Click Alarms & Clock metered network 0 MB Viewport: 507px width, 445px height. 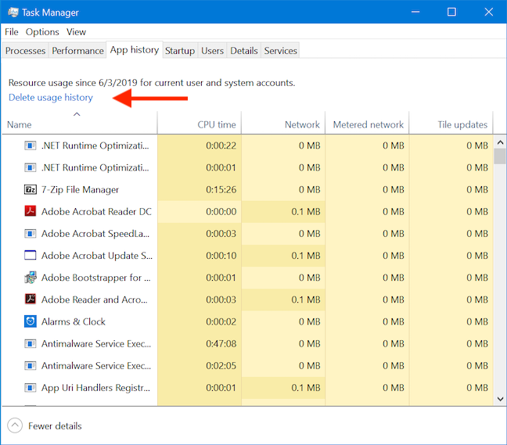point(394,321)
